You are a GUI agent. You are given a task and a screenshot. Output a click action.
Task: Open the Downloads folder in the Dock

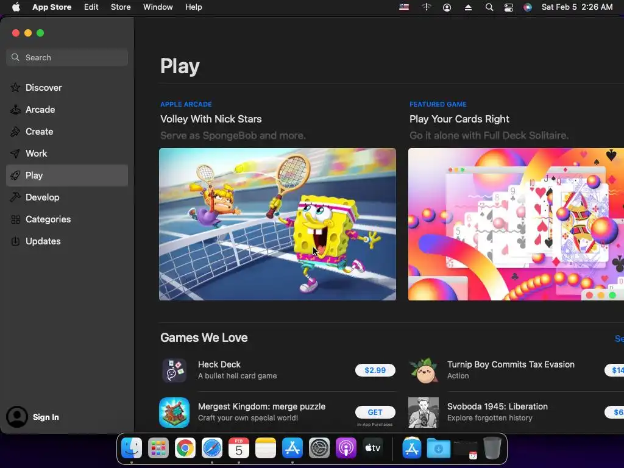(439, 448)
